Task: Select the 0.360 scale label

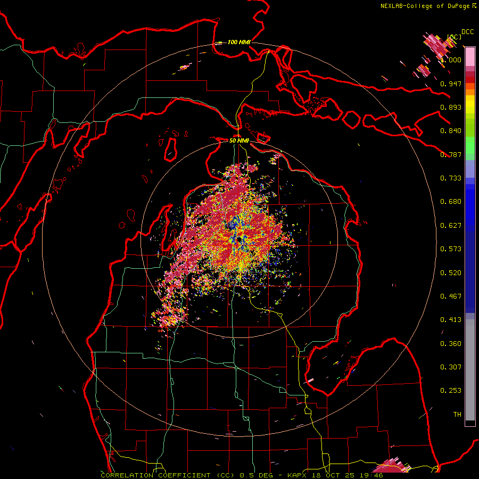Action: [x=451, y=344]
